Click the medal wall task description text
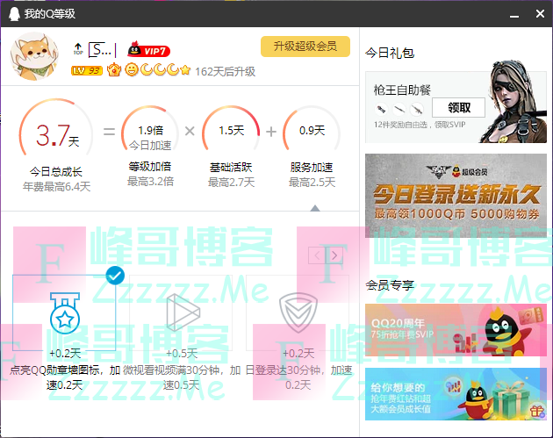This screenshot has height=438, width=553. click(x=65, y=377)
